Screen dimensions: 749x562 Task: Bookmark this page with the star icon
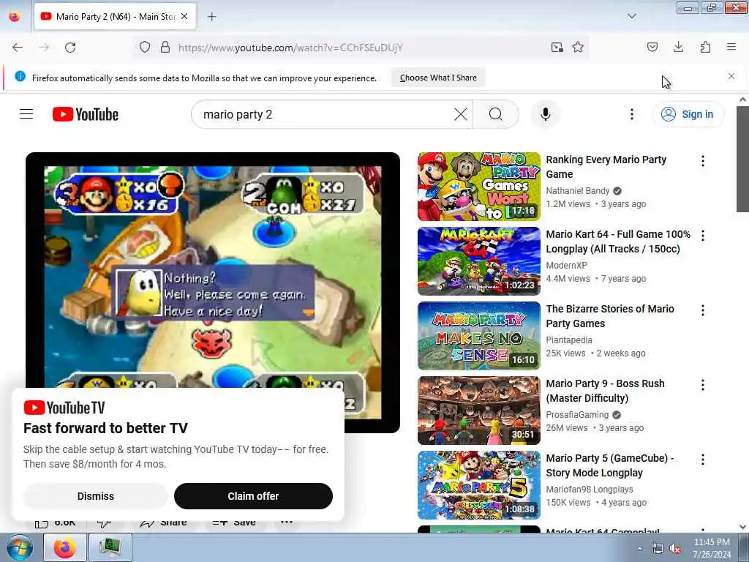578,48
